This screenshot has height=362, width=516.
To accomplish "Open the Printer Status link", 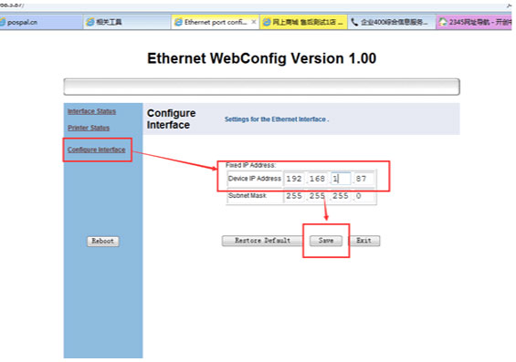I will tap(89, 128).
